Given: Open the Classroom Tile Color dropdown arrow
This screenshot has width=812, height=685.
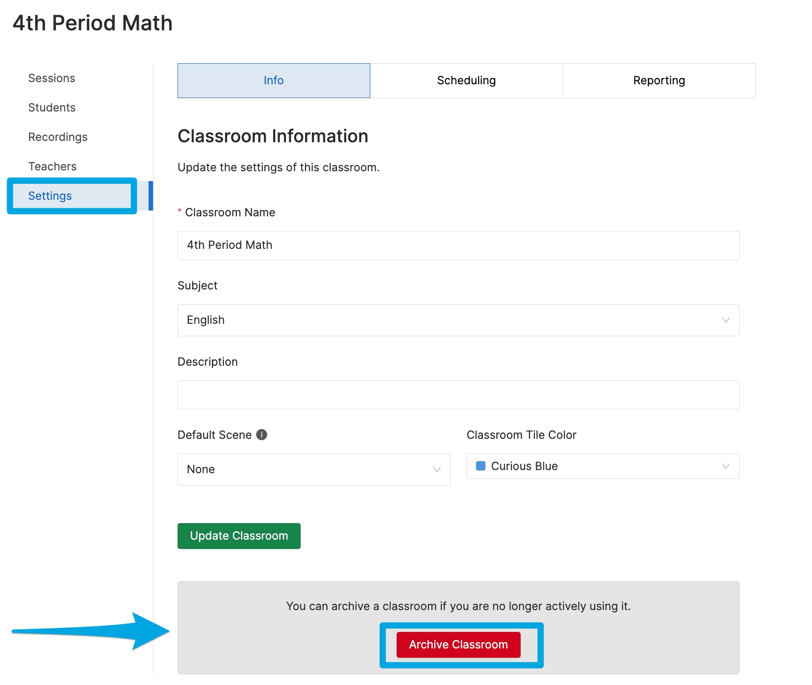Looking at the screenshot, I should point(725,466).
